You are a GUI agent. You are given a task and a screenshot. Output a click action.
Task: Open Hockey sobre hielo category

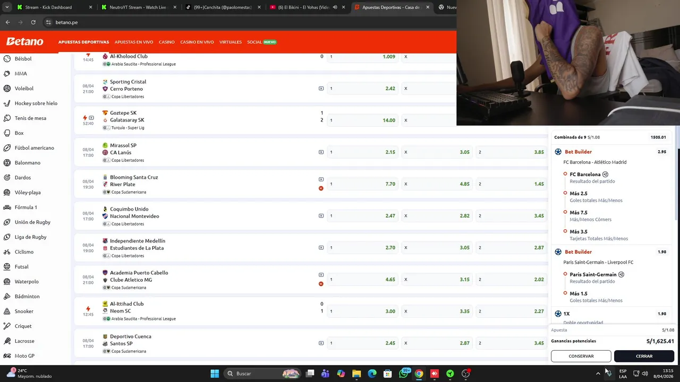point(36,103)
